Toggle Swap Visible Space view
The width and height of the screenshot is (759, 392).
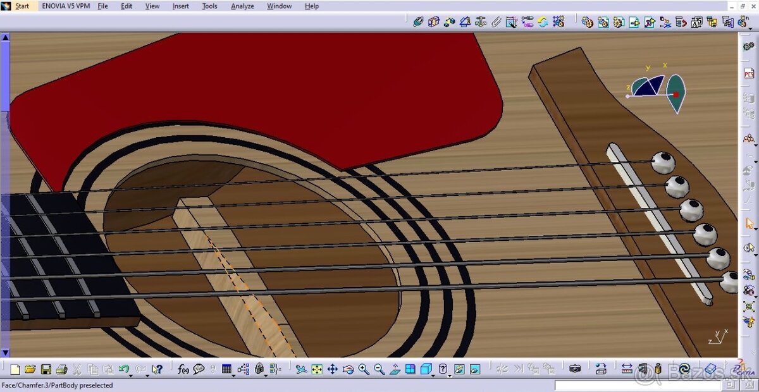click(x=474, y=369)
